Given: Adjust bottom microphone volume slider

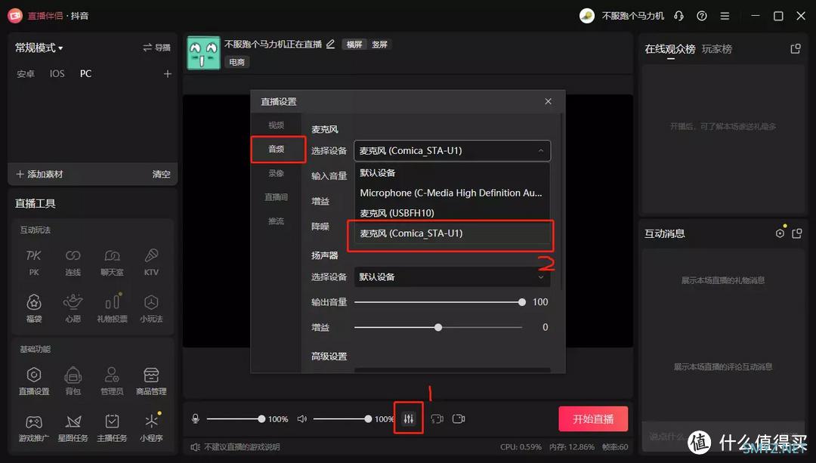Looking at the screenshot, I should (x=236, y=418).
